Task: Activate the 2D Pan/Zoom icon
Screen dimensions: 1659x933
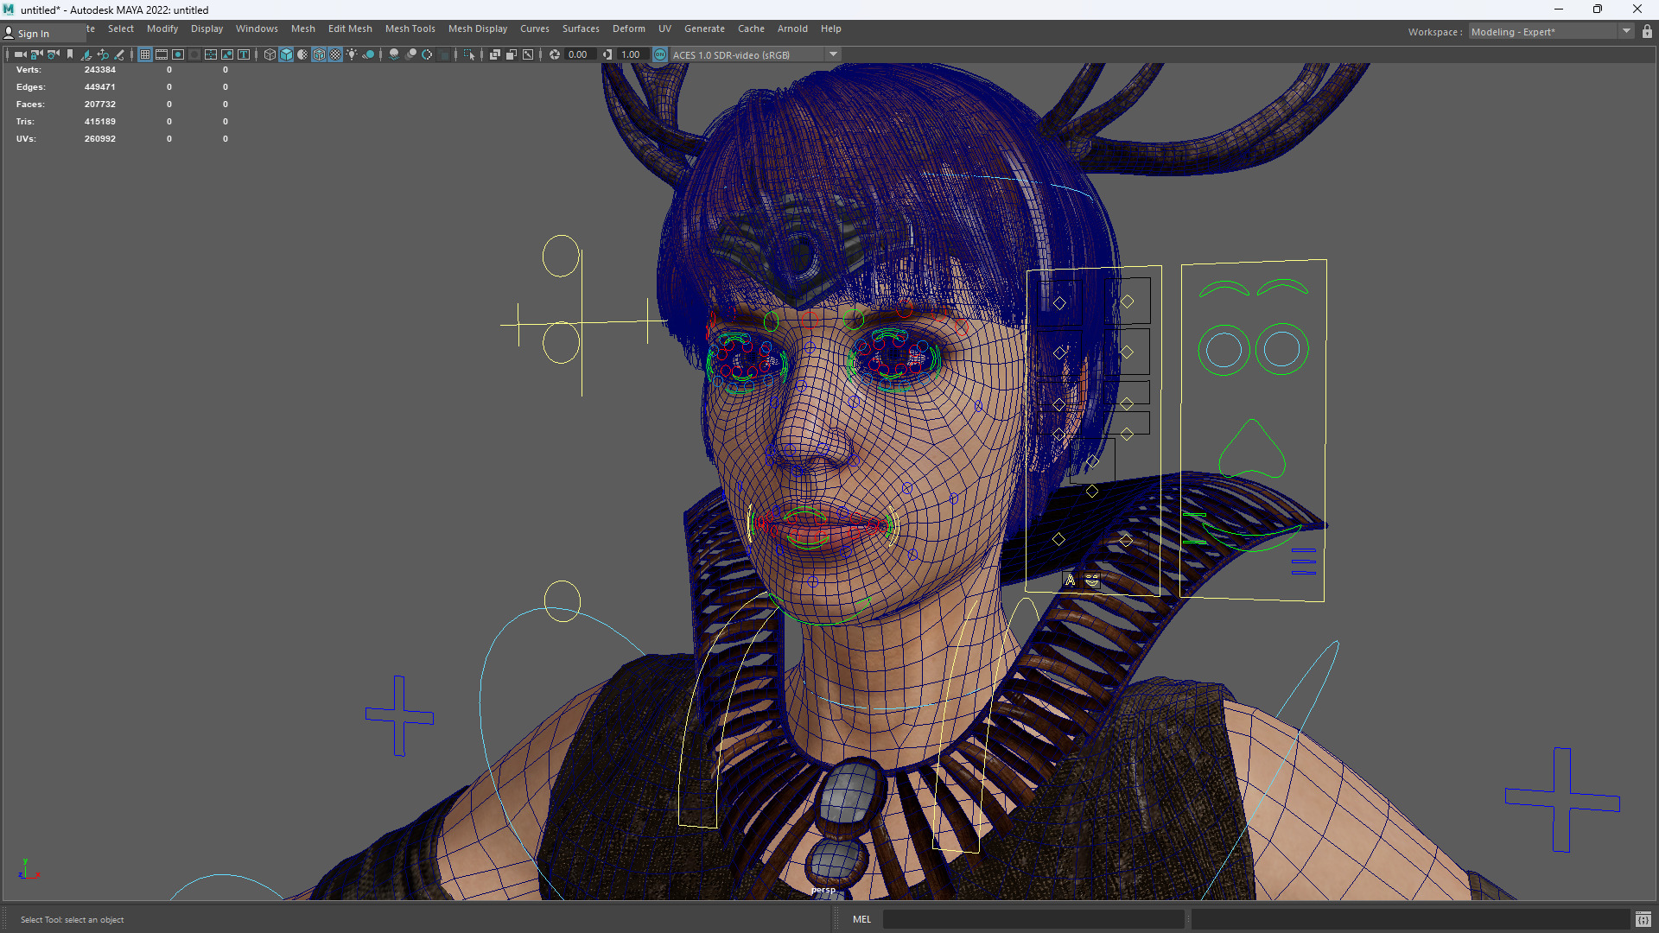Action: [103, 54]
